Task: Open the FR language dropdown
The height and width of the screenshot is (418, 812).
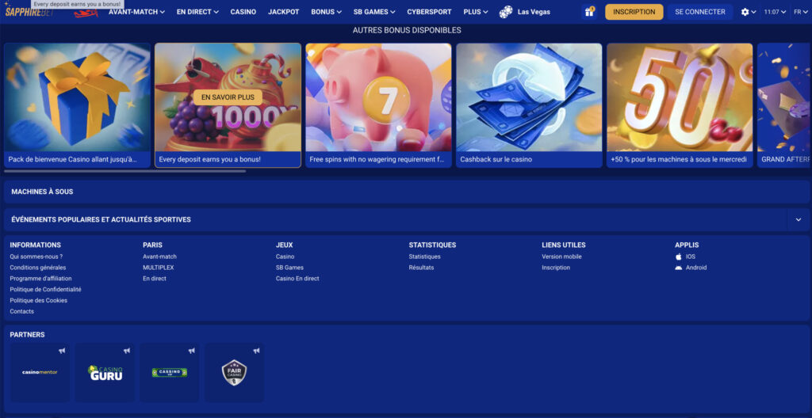Action: pyautogui.click(x=799, y=12)
